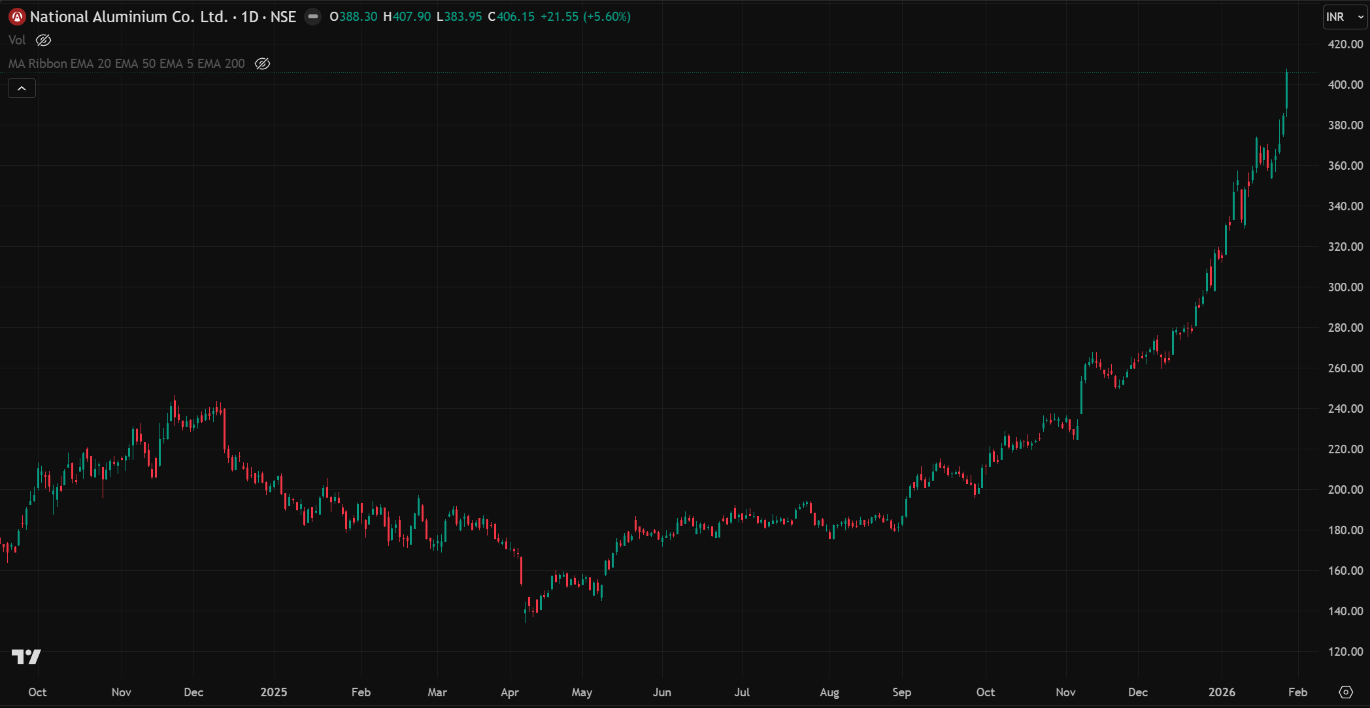Click the 2025 label on time axis
This screenshot has width=1370, height=708.
[x=273, y=692]
